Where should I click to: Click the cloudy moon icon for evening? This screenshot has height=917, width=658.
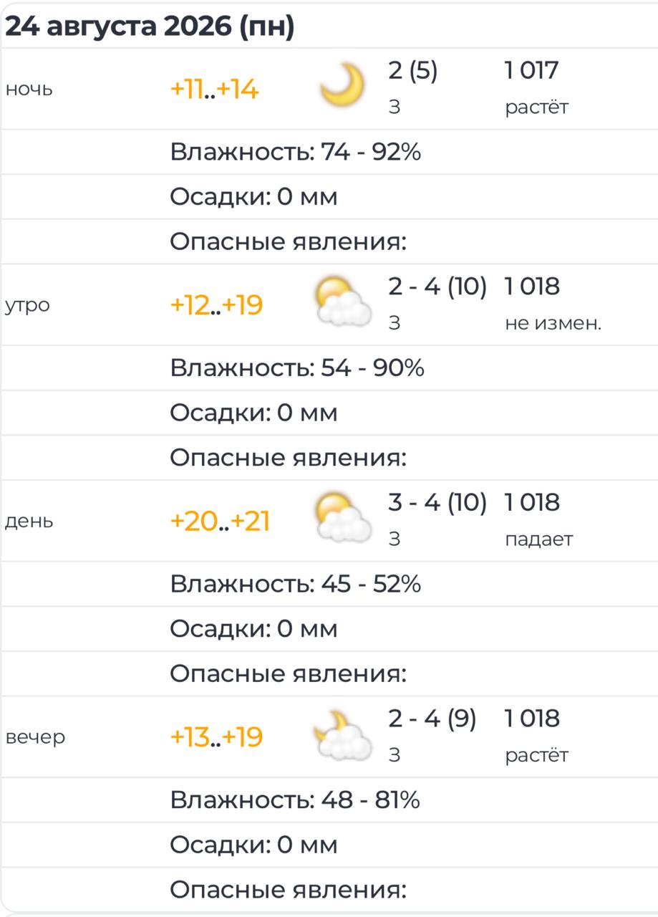point(343,735)
